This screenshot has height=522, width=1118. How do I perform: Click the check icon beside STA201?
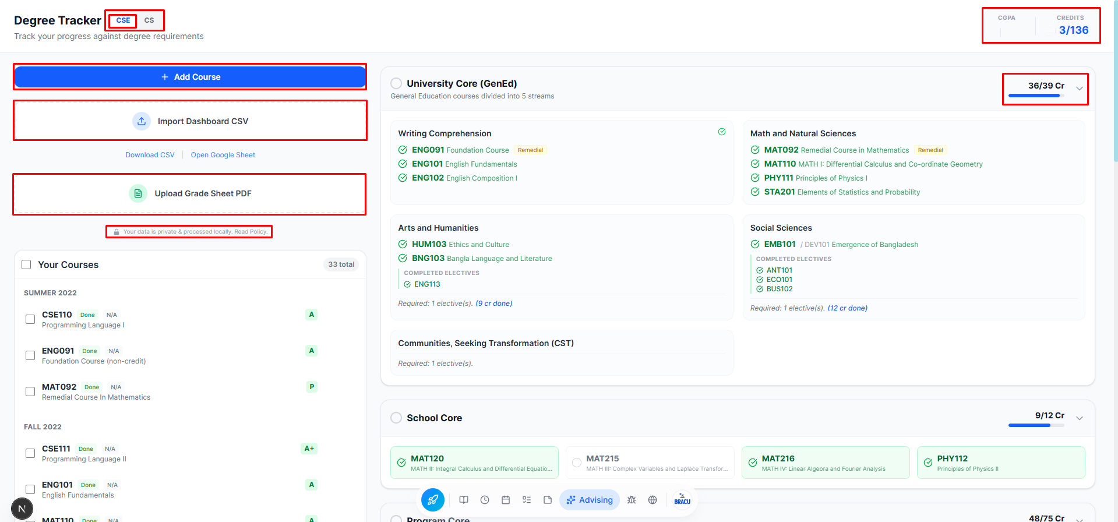coord(755,192)
